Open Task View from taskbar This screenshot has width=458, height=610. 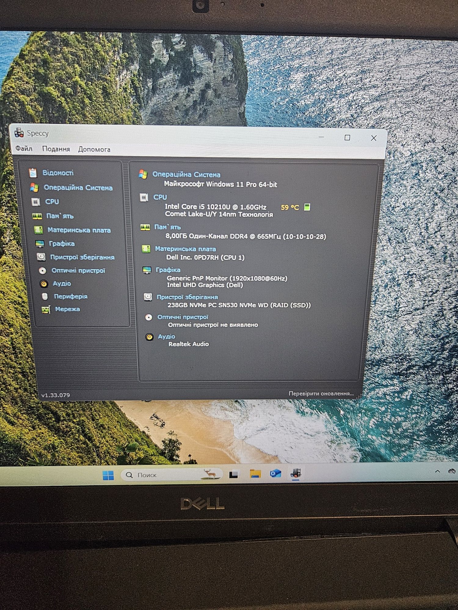(234, 475)
